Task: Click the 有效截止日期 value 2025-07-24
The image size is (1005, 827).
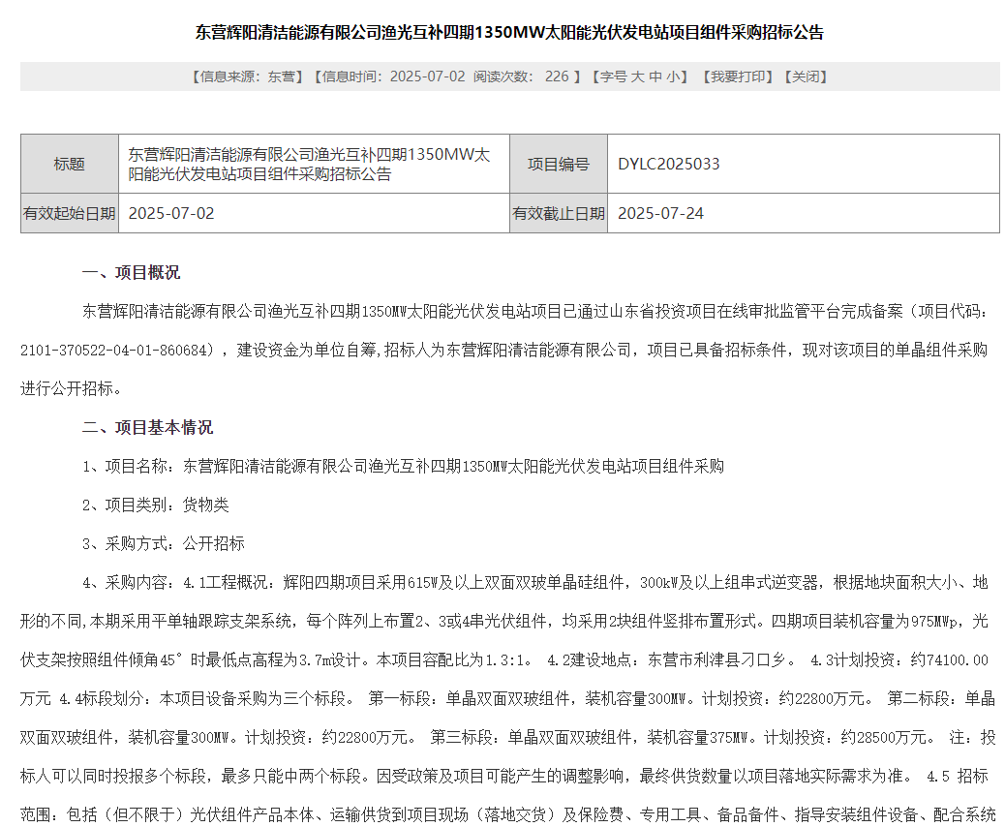Action: coord(661,213)
